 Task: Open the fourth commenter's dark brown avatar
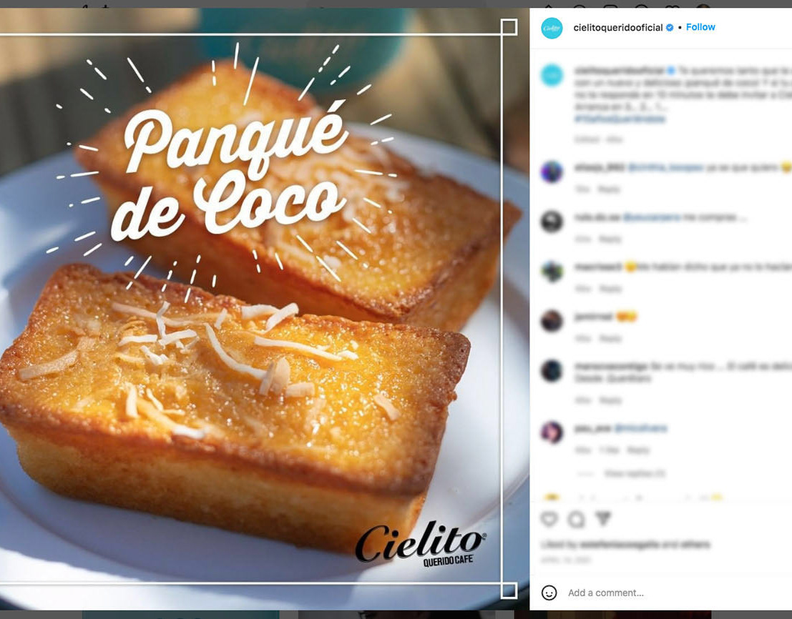coord(552,320)
